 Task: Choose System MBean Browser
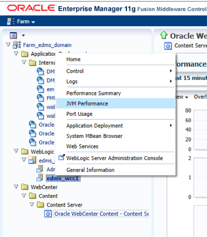(116, 136)
